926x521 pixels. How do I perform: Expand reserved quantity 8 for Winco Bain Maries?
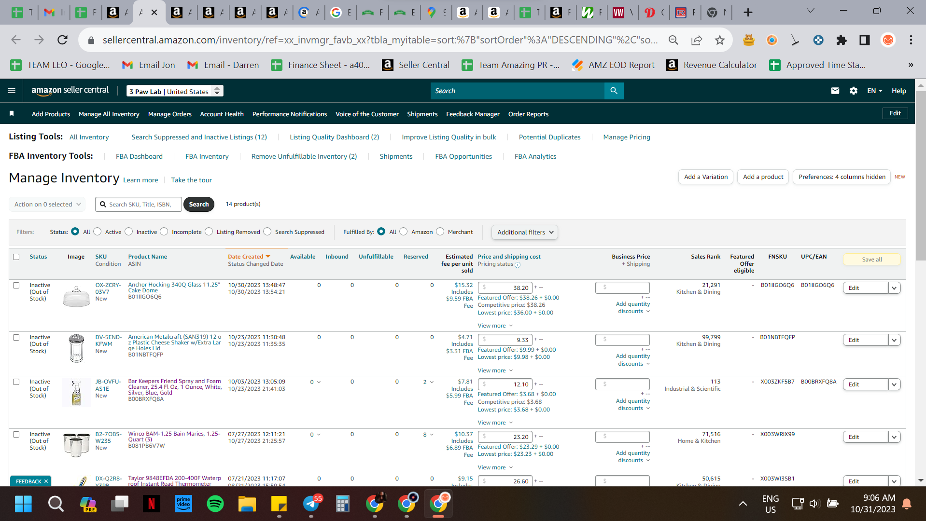pyautogui.click(x=428, y=435)
